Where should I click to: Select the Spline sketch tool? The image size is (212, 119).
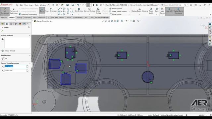point(68,9)
